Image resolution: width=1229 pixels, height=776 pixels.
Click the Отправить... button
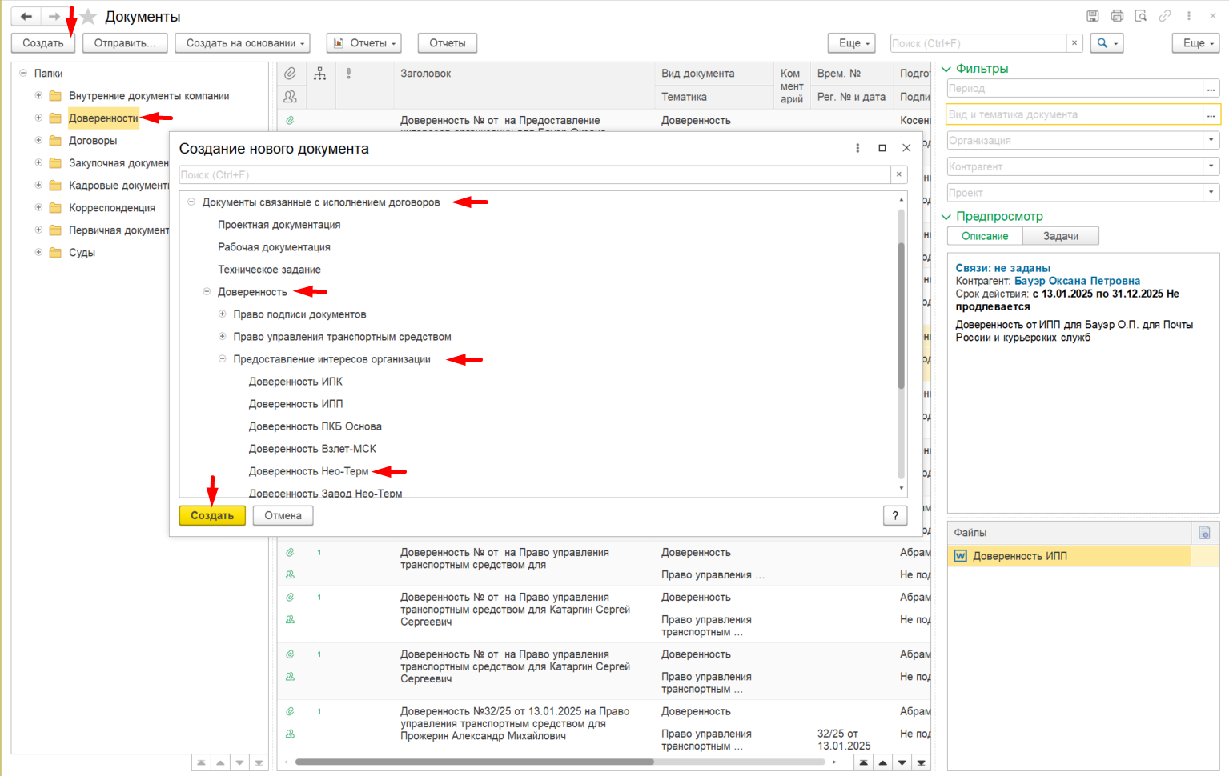click(x=125, y=43)
